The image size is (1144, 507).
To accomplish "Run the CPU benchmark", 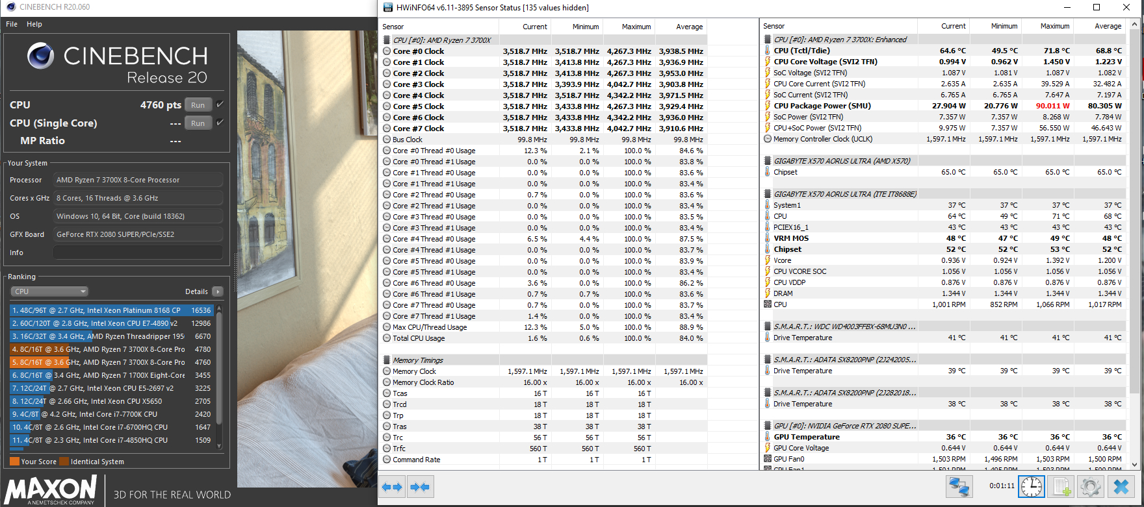I will (198, 105).
